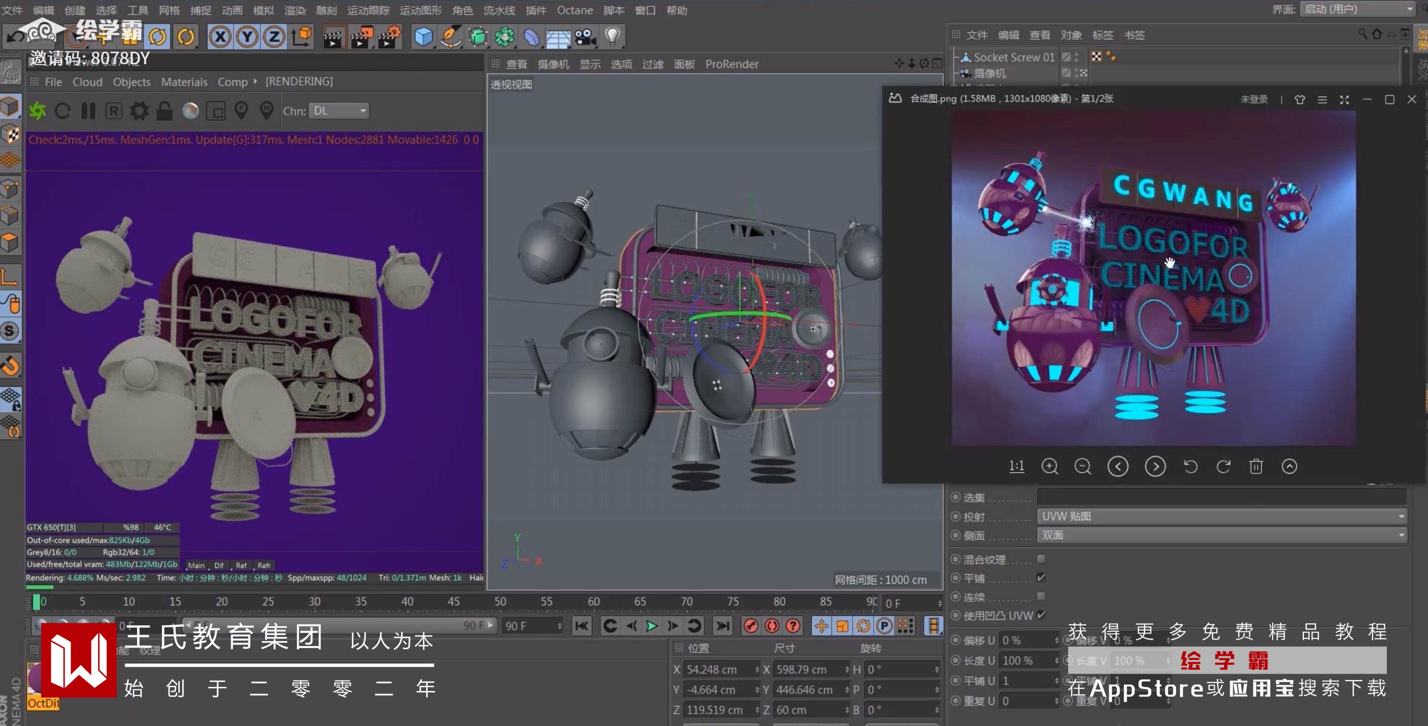Zoom in on the image viewer

(1049, 466)
